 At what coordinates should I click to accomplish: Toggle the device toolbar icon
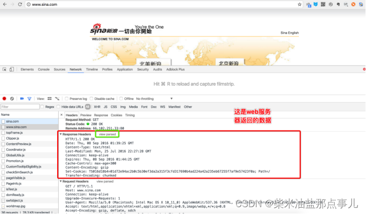(12, 69)
